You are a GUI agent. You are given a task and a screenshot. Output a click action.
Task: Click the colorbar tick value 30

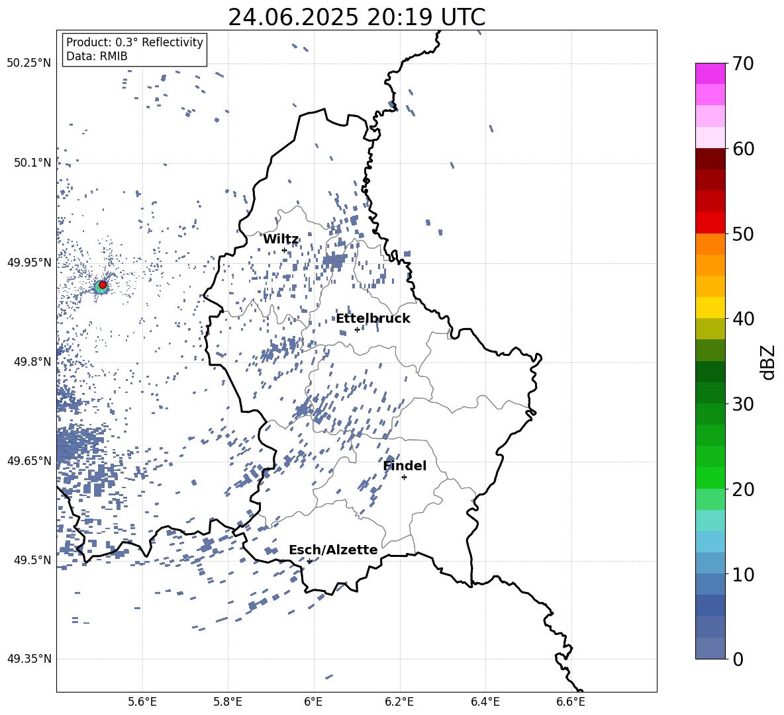pyautogui.click(x=743, y=404)
